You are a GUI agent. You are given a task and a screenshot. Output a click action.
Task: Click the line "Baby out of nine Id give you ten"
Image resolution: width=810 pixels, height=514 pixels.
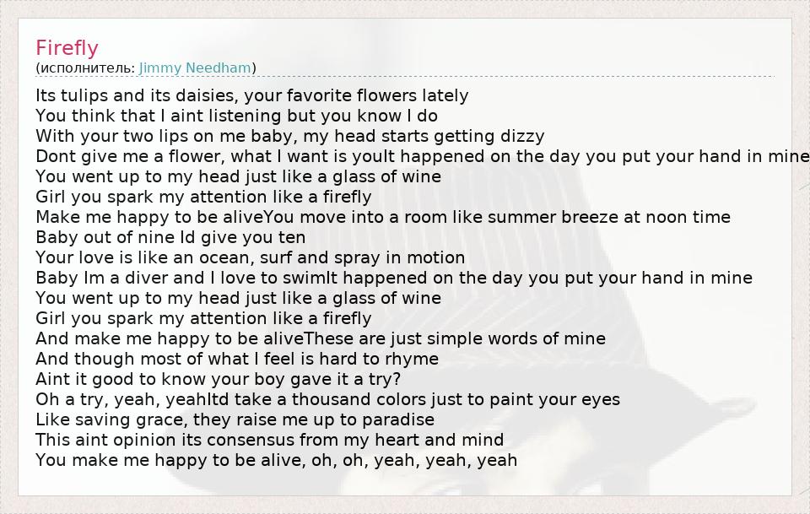coord(170,237)
